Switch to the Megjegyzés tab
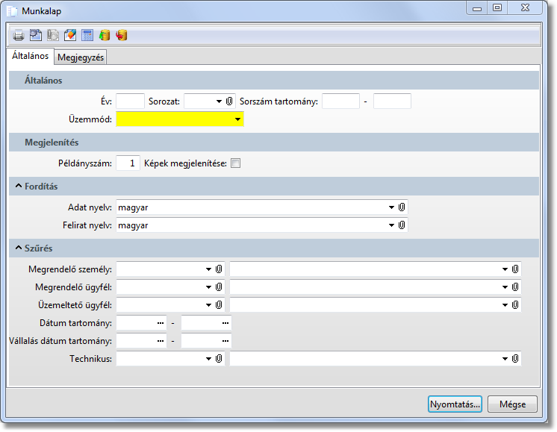This screenshot has height=432, width=557. (81, 57)
